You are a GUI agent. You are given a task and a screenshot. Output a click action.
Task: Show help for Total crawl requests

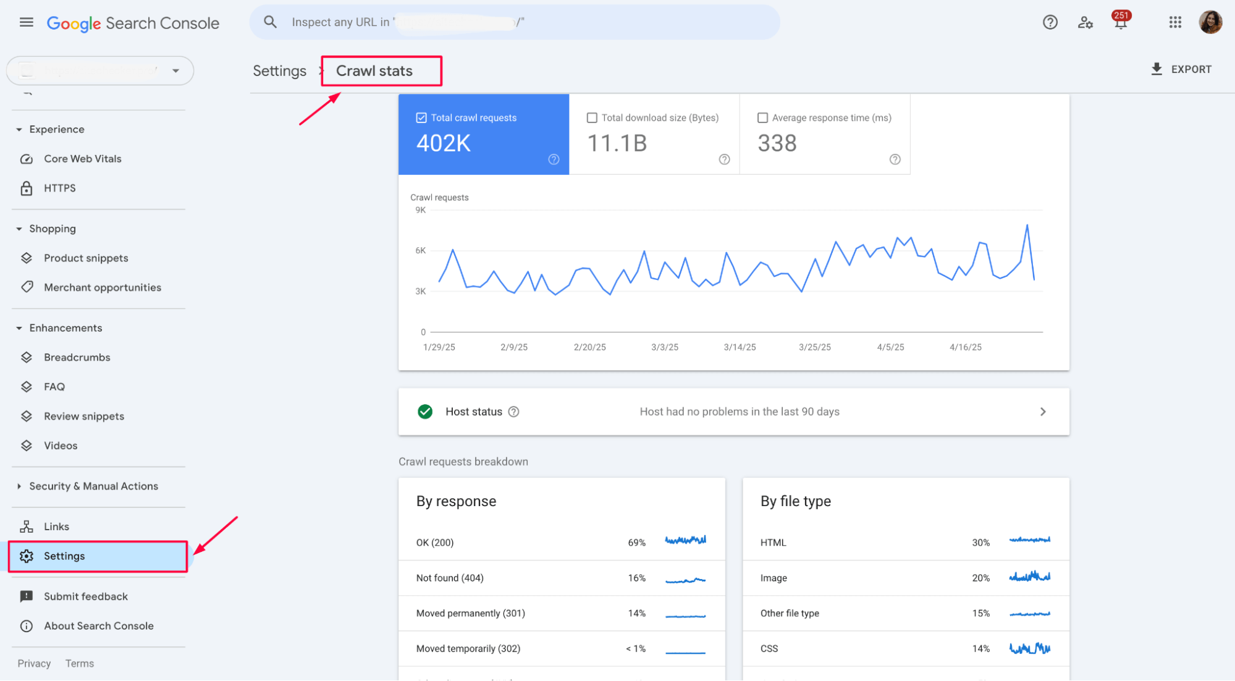click(554, 159)
